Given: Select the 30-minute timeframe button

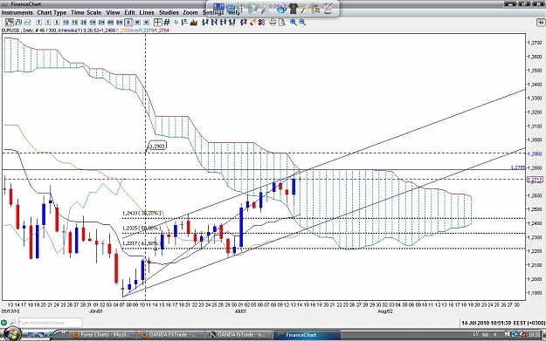Looking at the screenshot, I should (x=84, y=23).
